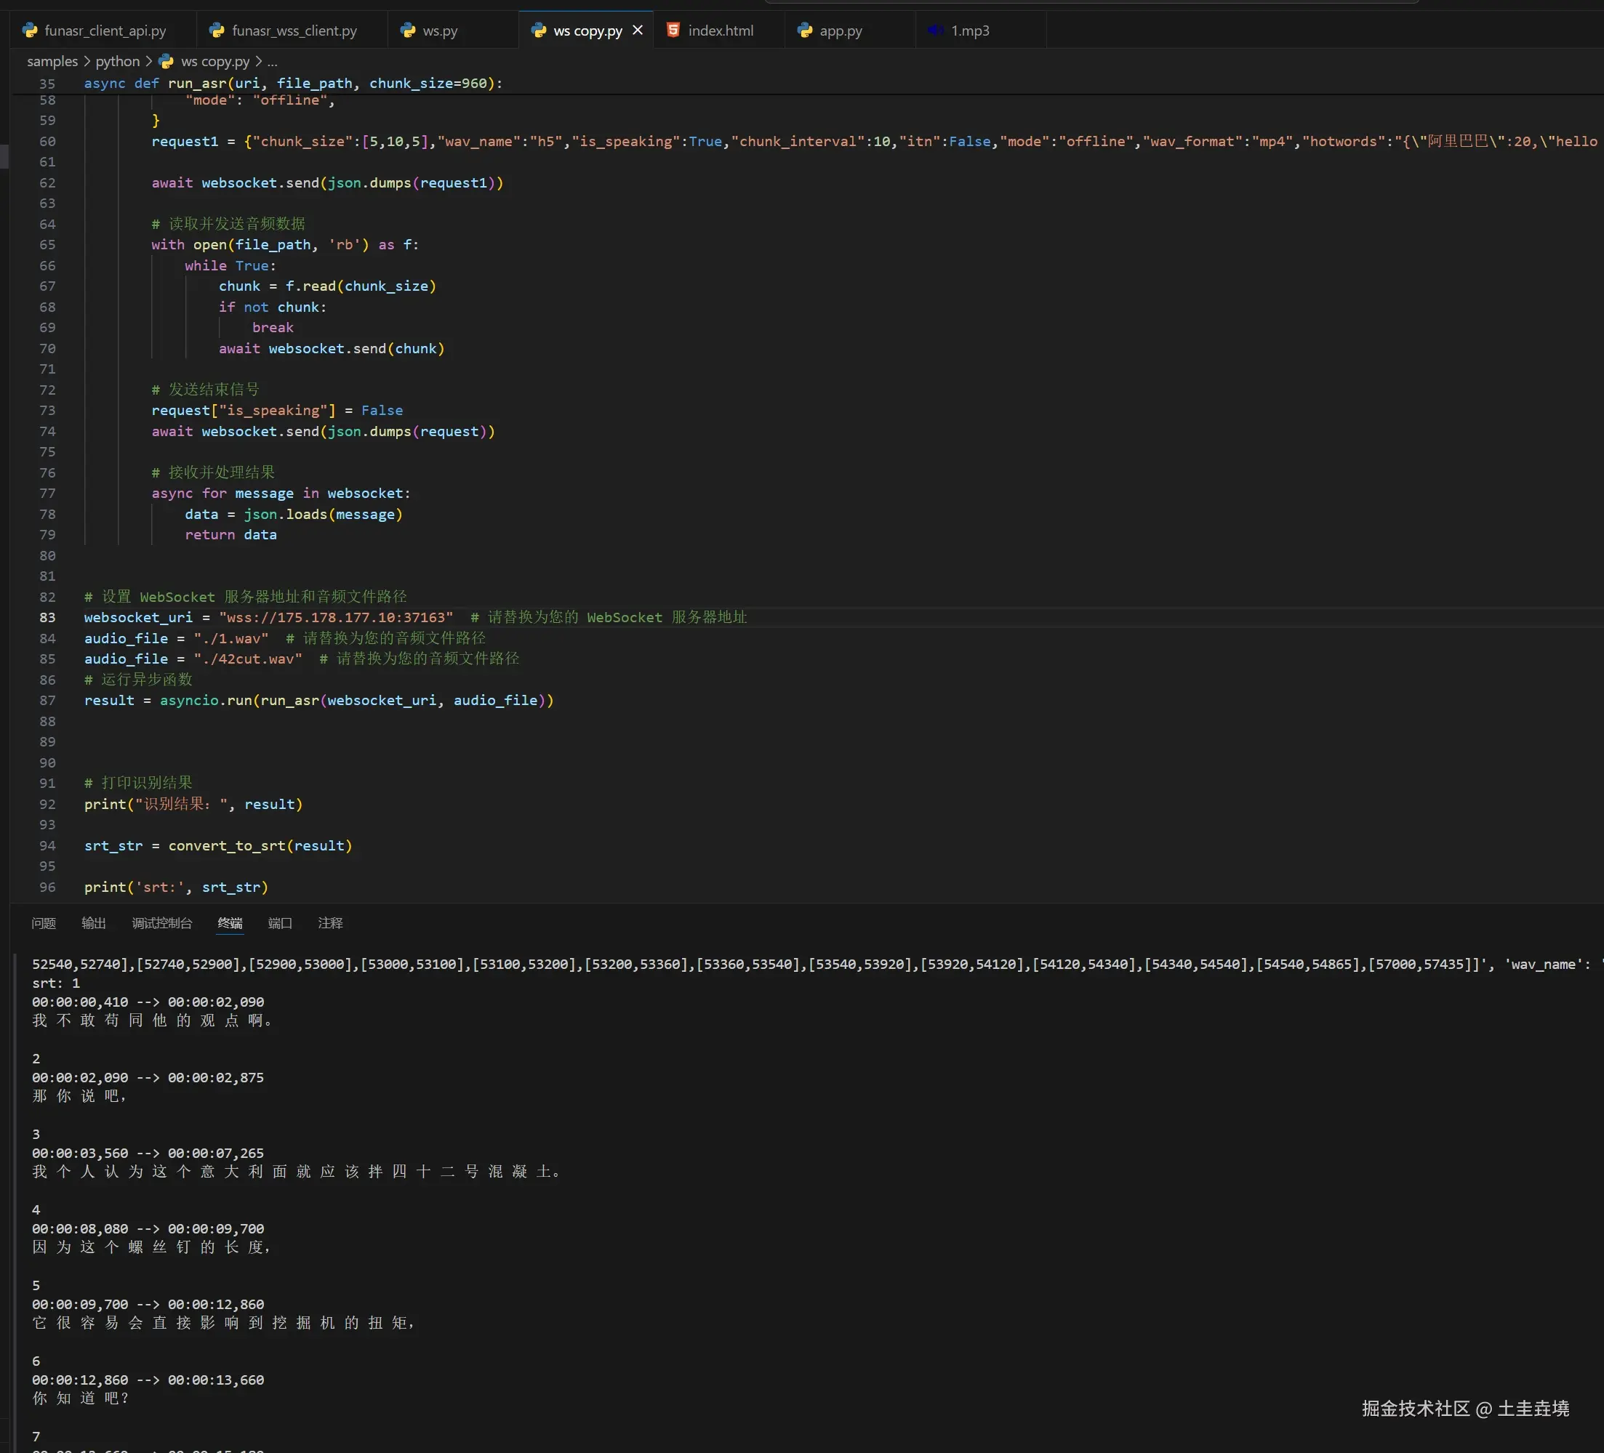Expand the breadcrumb ellipsis symbol list
The image size is (1604, 1453).
tap(272, 61)
